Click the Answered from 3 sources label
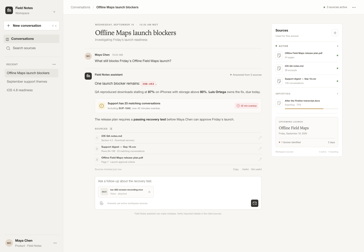Screen dimensions: 364x252 (x=246, y=75)
